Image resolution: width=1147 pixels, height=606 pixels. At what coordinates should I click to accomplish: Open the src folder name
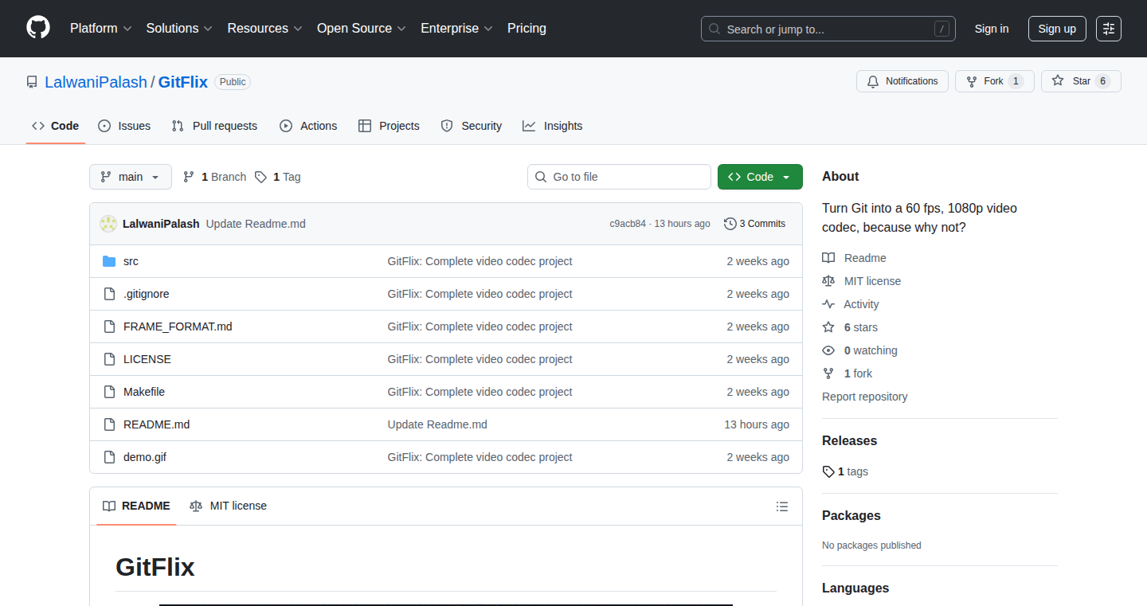(131, 261)
